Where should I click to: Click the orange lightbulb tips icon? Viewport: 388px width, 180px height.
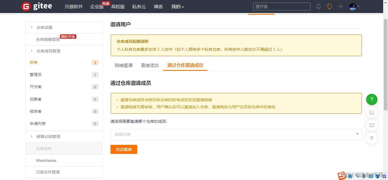click(x=329, y=6)
